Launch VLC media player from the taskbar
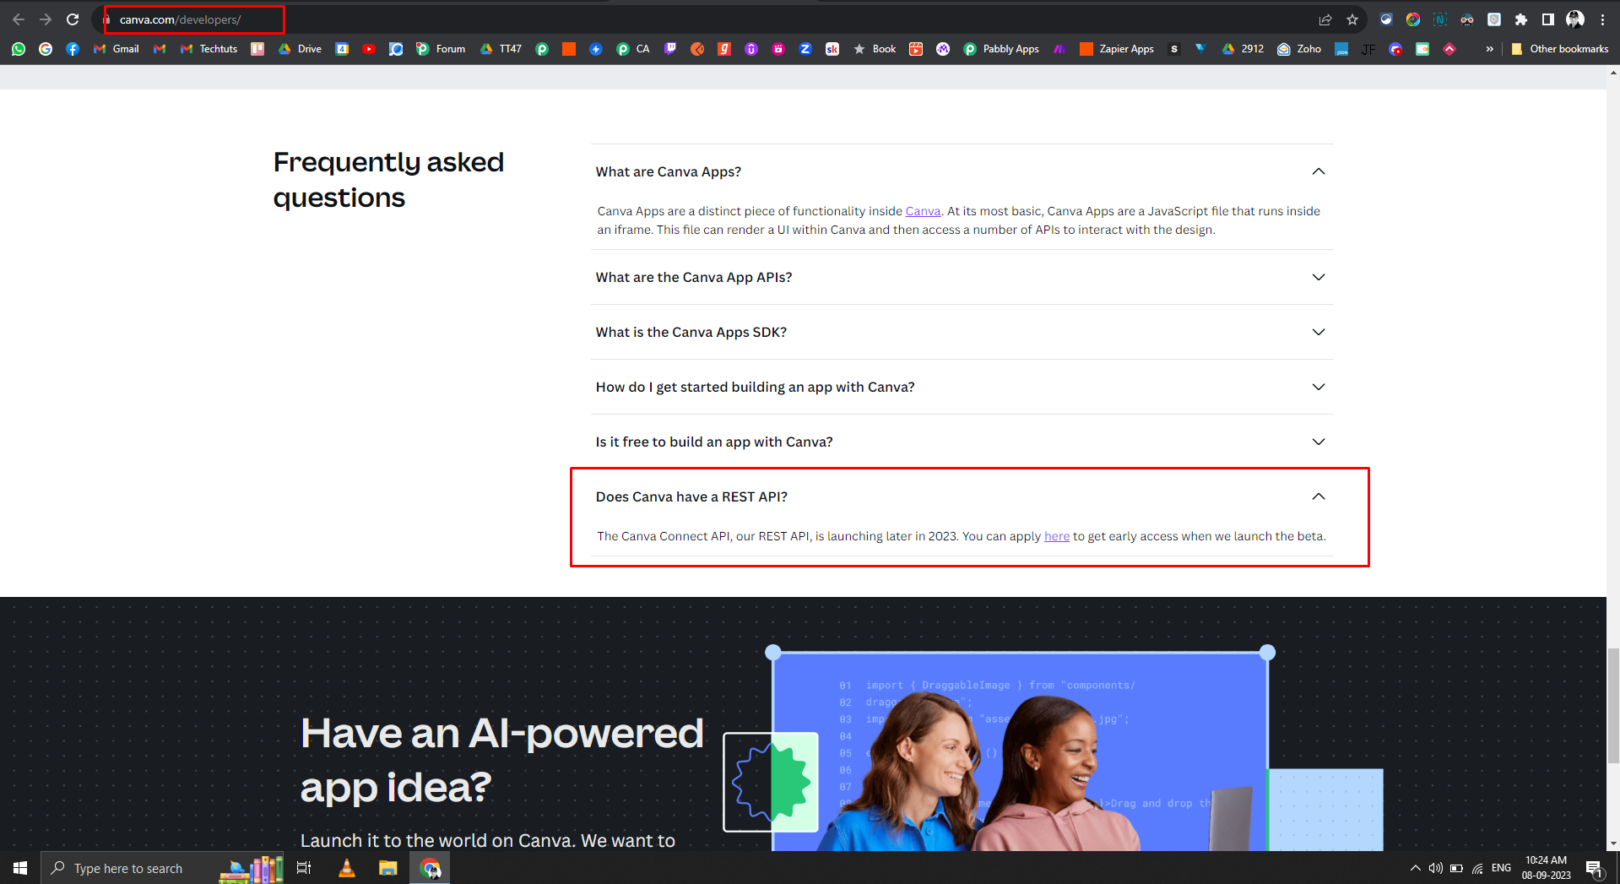The width and height of the screenshot is (1620, 884). pyautogui.click(x=347, y=868)
